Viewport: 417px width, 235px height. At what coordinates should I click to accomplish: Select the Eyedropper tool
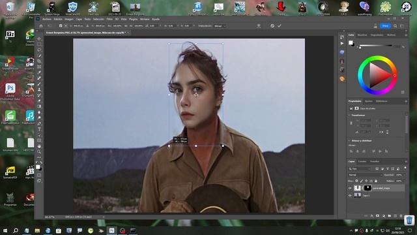coord(39,72)
